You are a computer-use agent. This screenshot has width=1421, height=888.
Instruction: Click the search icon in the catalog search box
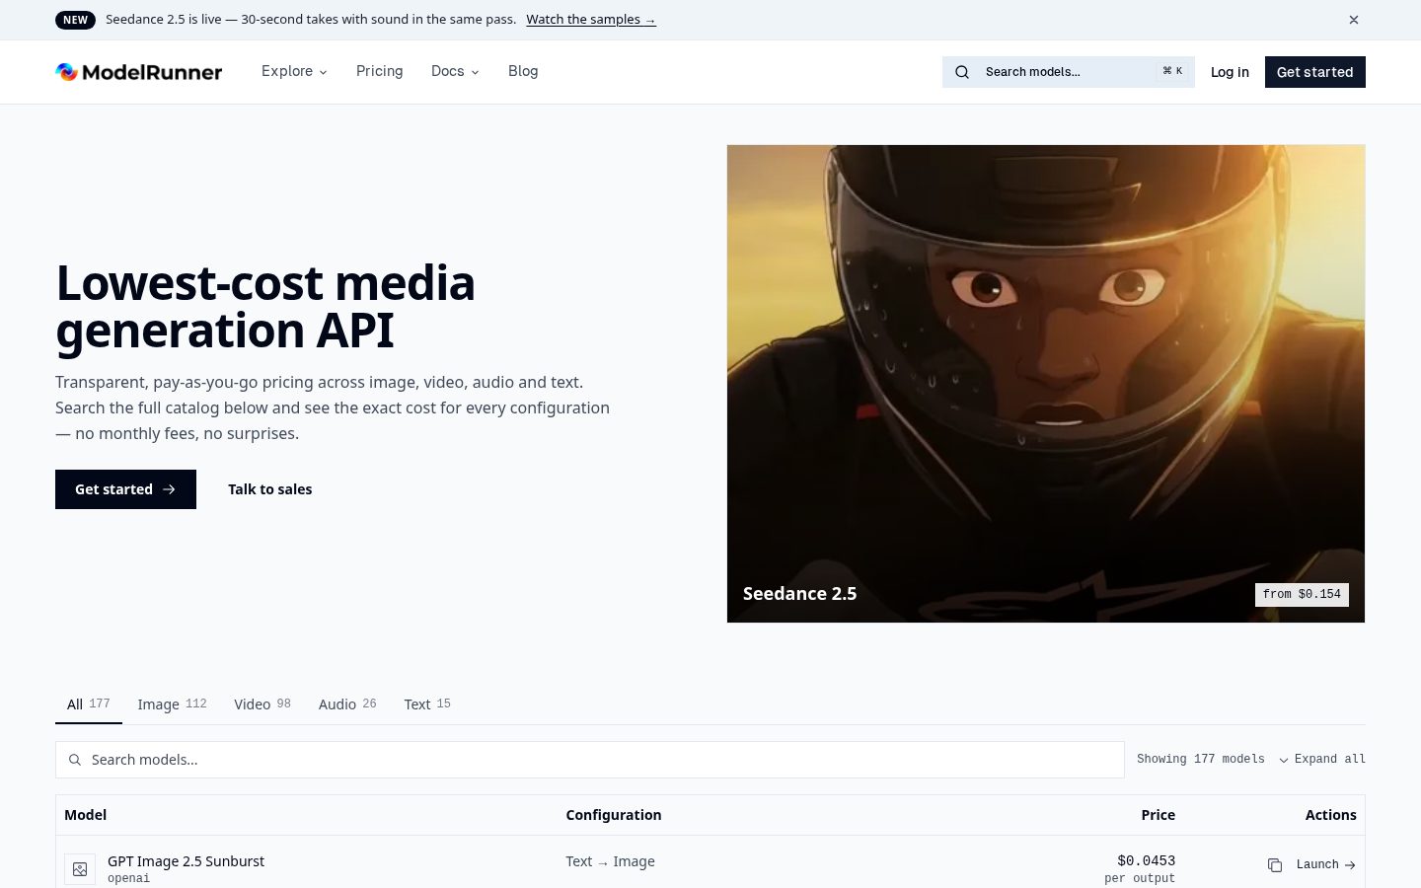coord(75,760)
